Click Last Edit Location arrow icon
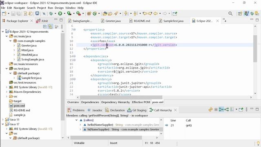This screenshot has height=147, width=261. [x=145, y=13]
